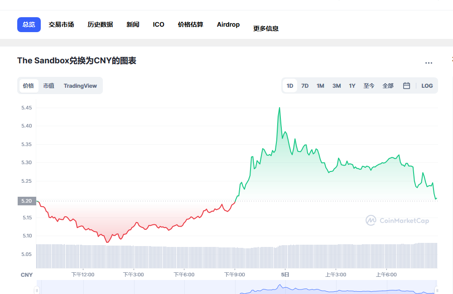This screenshot has width=453, height=294.
Task: Switch to the 价格估算 tab
Action: (x=191, y=24)
